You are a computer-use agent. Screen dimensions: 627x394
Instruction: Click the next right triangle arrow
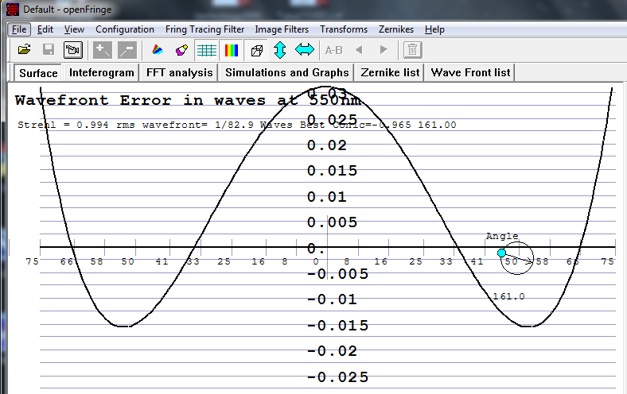pyautogui.click(x=384, y=50)
